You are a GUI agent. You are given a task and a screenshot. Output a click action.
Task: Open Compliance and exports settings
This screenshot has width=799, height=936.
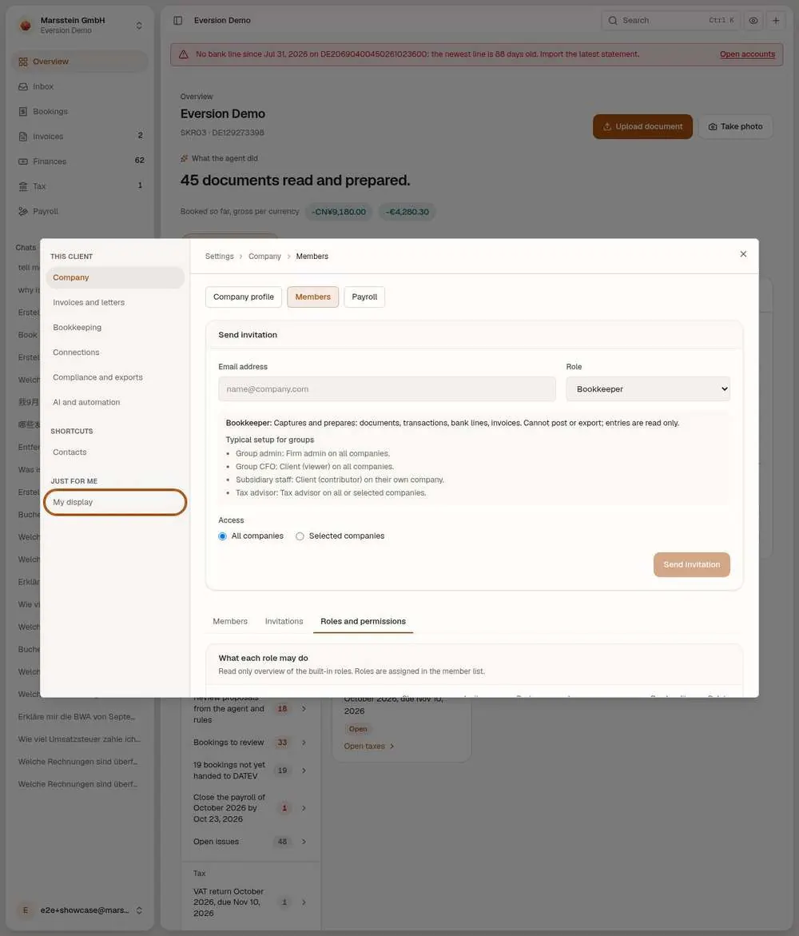(x=115, y=377)
